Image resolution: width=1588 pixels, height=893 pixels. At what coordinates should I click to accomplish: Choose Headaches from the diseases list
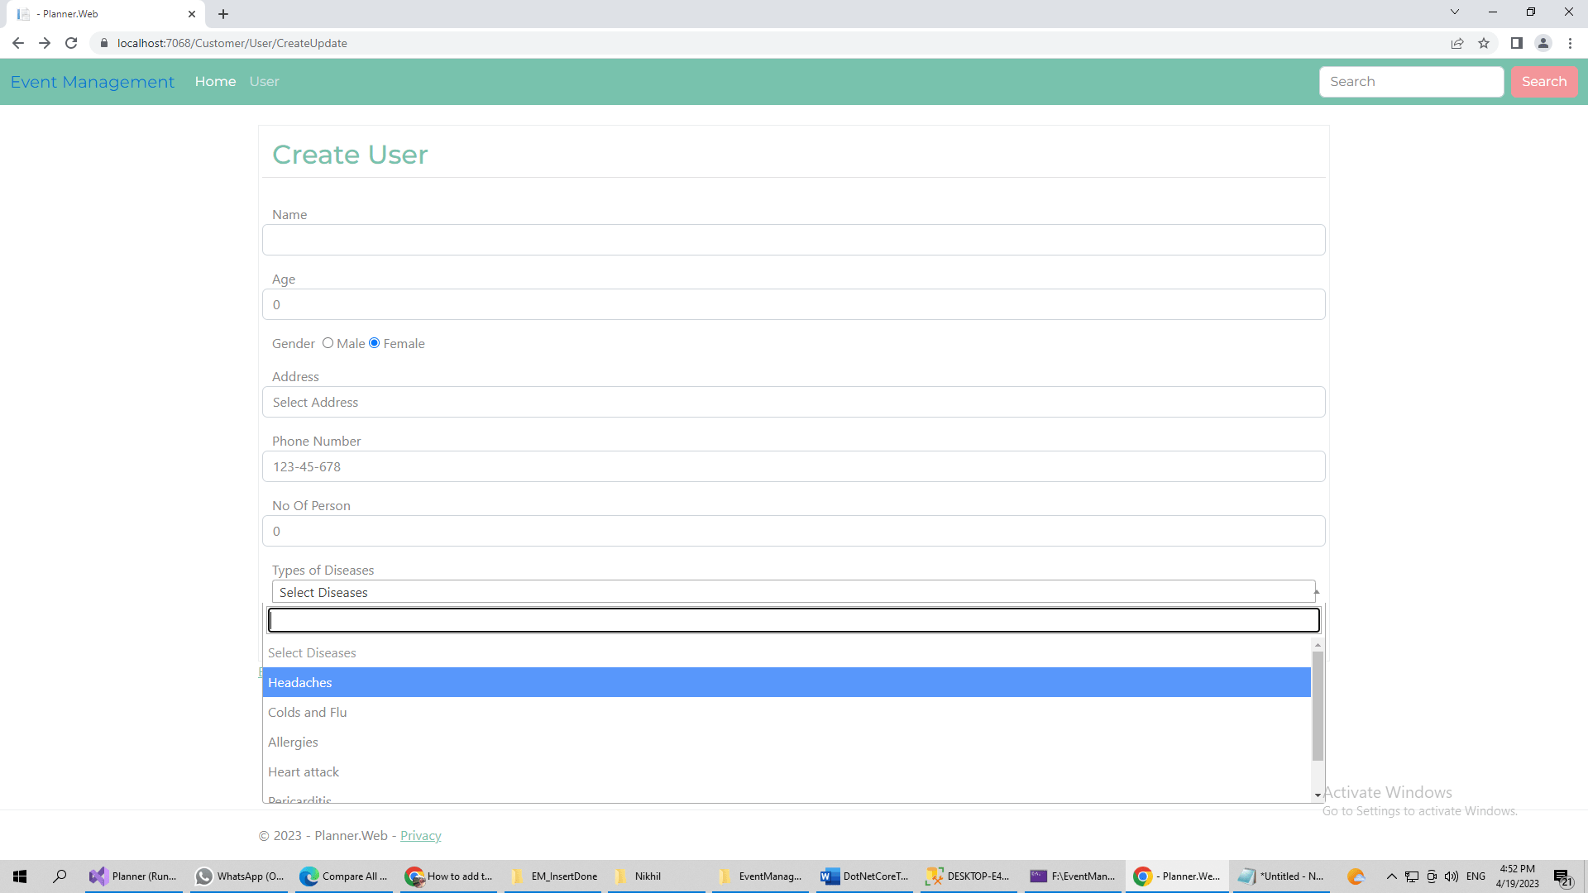786,682
